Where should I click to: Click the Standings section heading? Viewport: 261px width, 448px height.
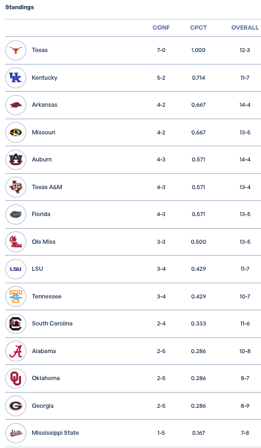[x=20, y=7]
